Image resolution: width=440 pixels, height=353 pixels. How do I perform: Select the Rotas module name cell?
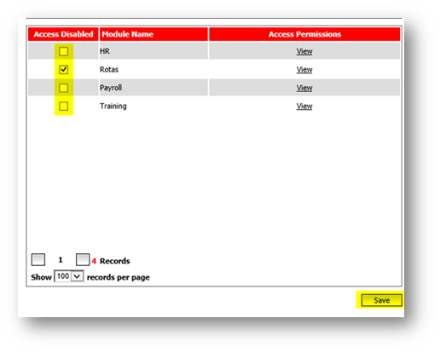coord(153,69)
